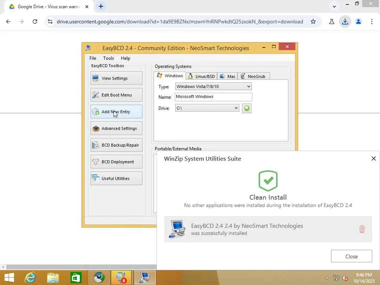
Task: Switch to the Linux/BSD tab
Action: point(202,76)
